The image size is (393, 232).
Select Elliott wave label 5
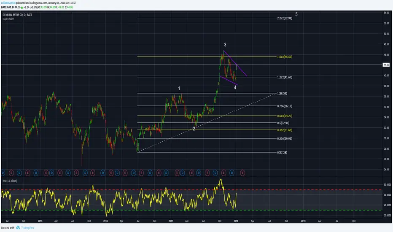point(296,14)
